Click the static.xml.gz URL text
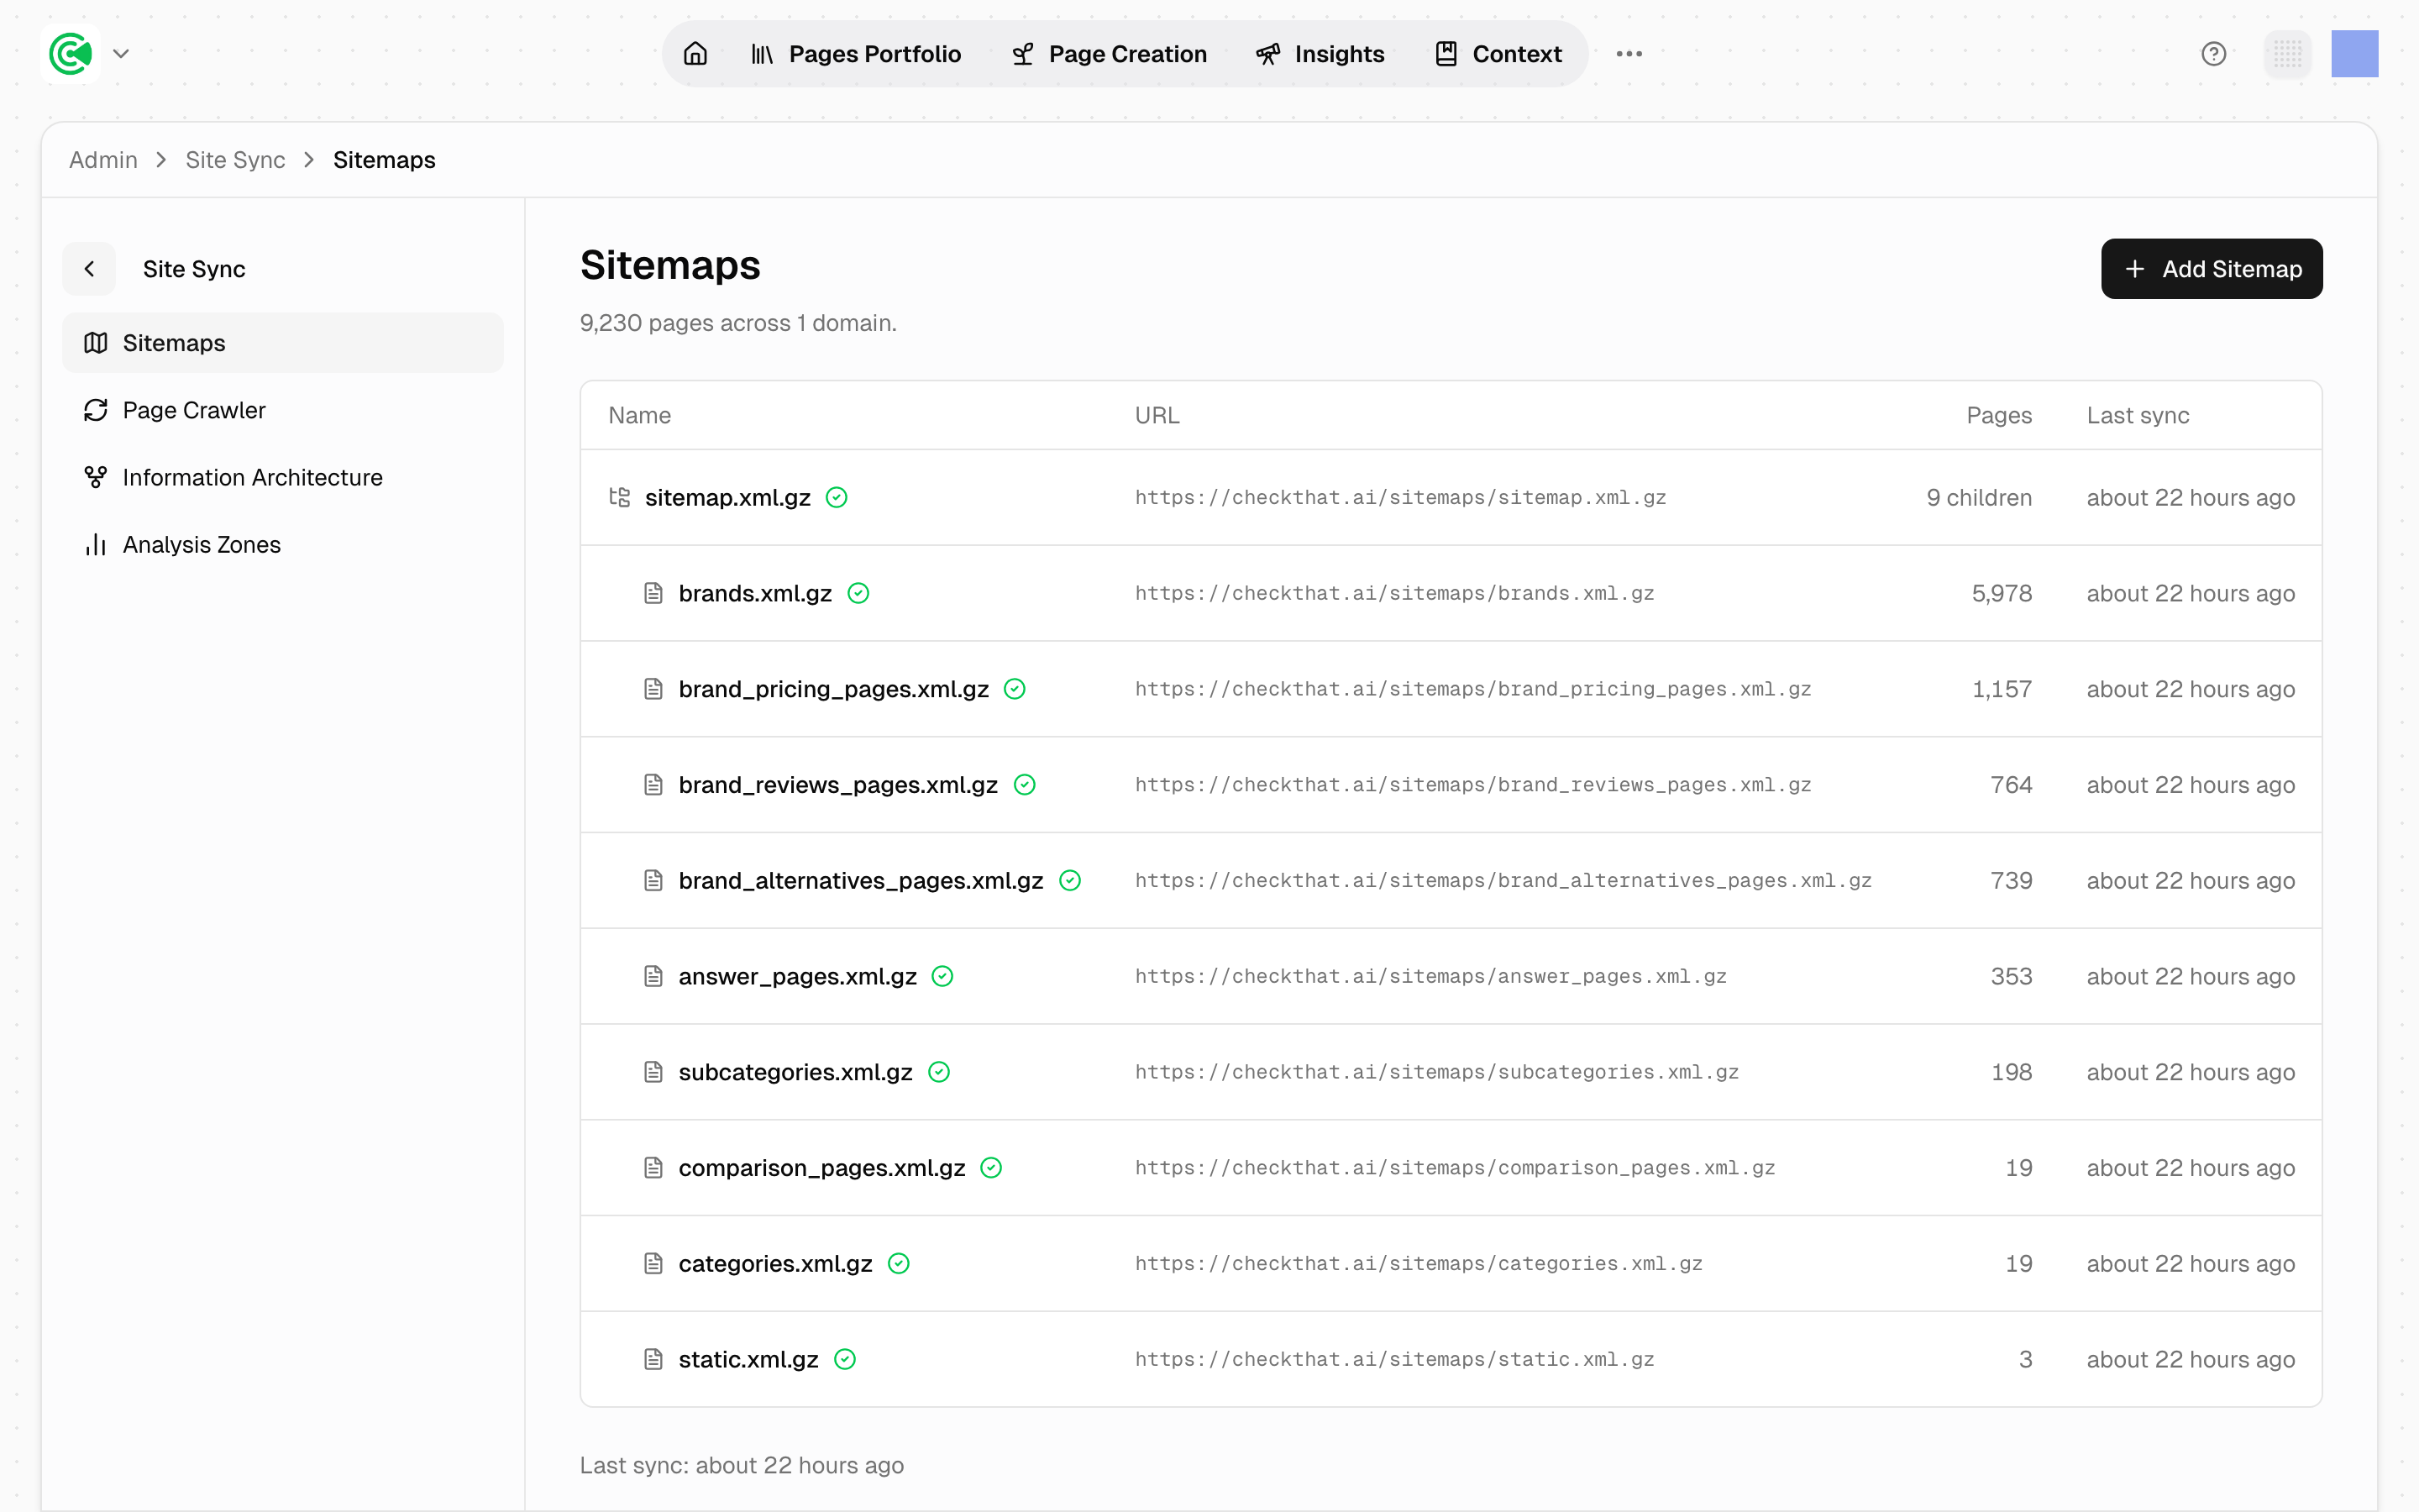This screenshot has width=2419, height=1512. (1394, 1360)
